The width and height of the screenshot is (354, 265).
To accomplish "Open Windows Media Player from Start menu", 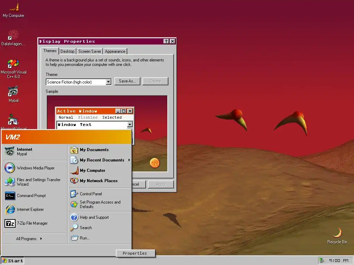I will (35, 168).
